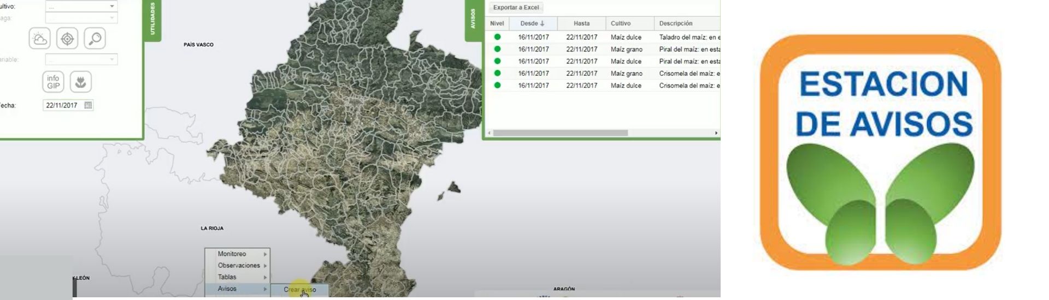Click Exportar a Excel button
This screenshot has height=300, width=1049.
[x=516, y=8]
